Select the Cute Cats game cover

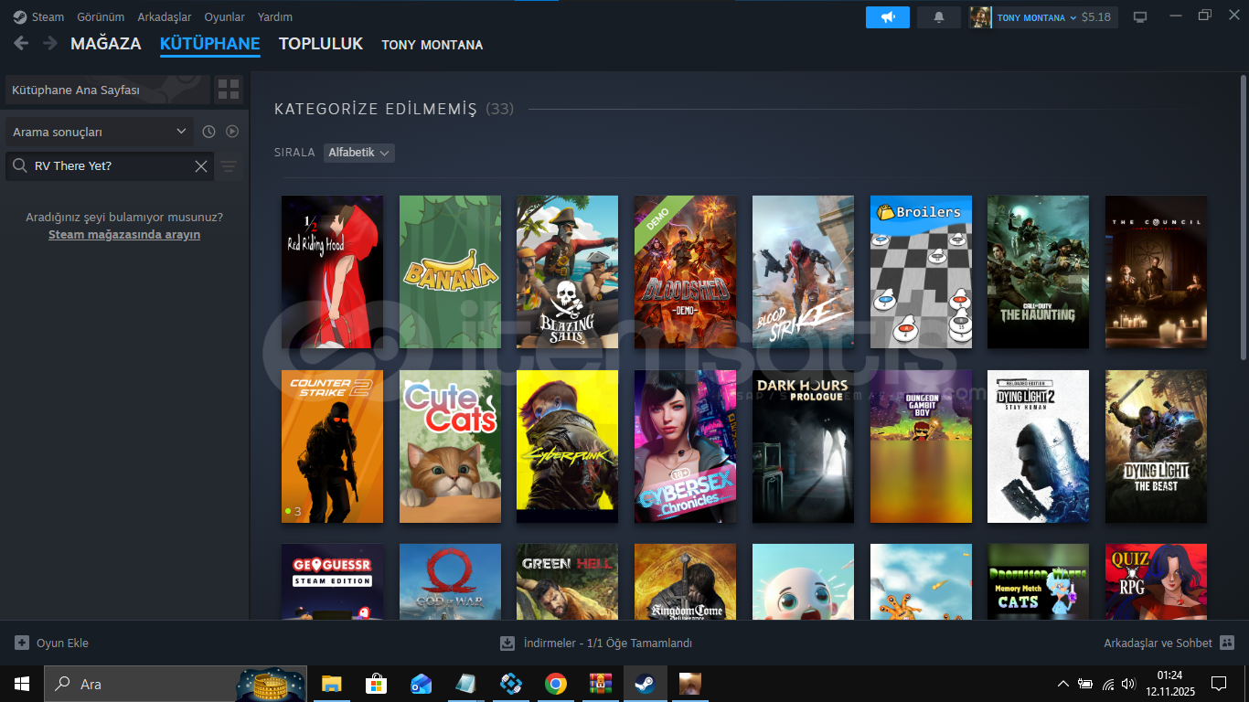tap(450, 446)
